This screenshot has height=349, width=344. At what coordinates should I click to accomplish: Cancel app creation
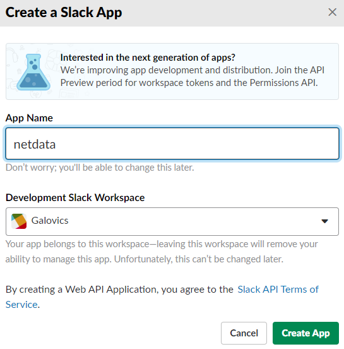pyautogui.click(x=244, y=333)
